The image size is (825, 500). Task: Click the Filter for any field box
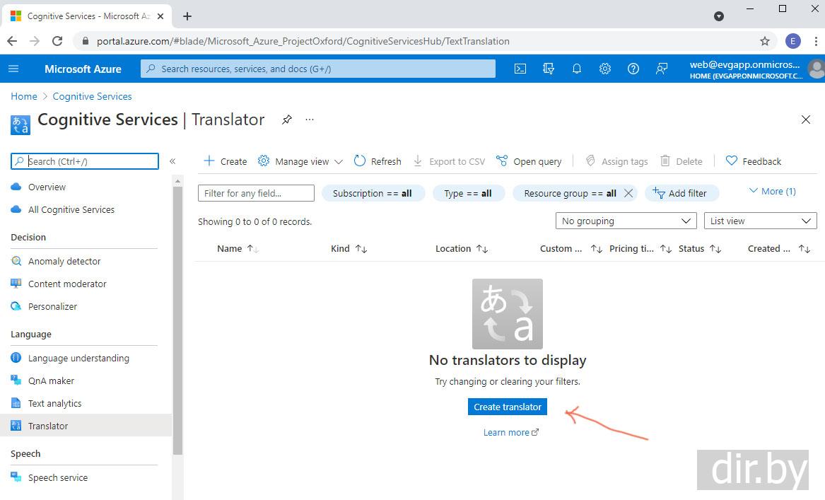click(256, 193)
